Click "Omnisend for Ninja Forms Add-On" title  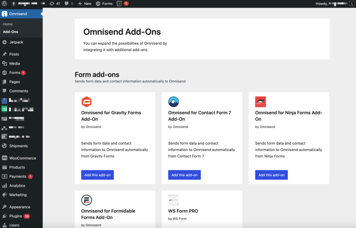pos(288,116)
